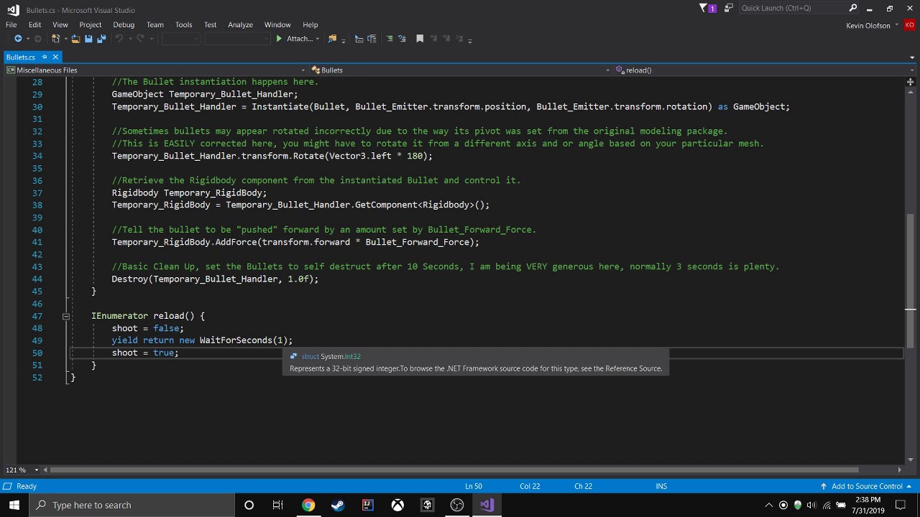Screen dimensions: 920x517
Task: Open the notifications flag icon
Action: pyautogui.click(x=704, y=8)
